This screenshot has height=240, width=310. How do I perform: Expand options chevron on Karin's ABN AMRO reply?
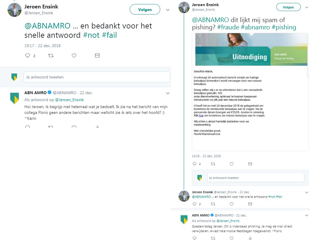[x=168, y=93]
